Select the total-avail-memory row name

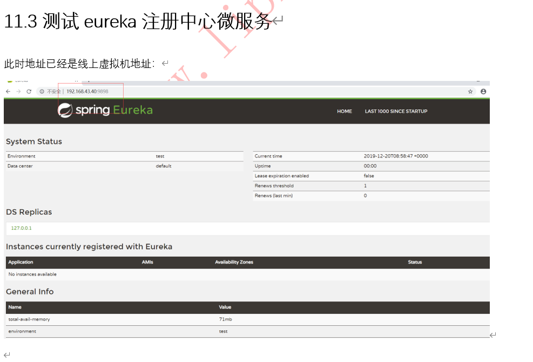click(29, 319)
